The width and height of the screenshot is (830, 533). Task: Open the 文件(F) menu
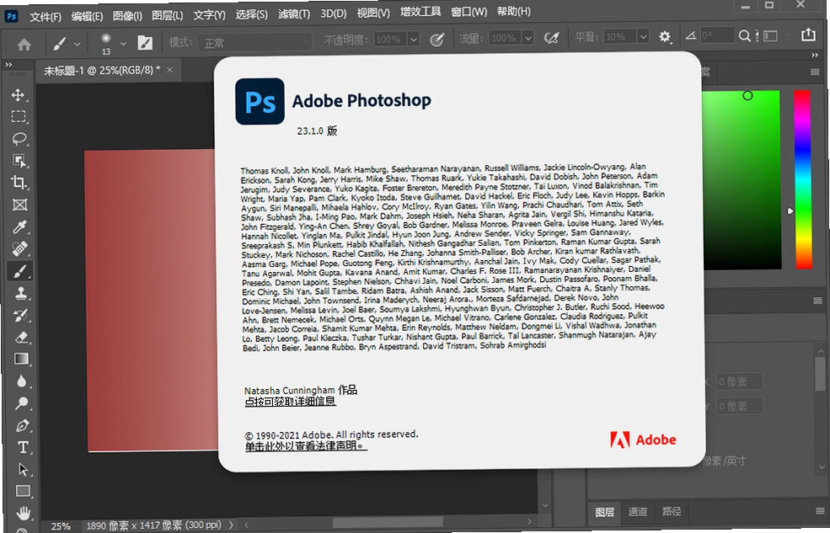[45, 17]
